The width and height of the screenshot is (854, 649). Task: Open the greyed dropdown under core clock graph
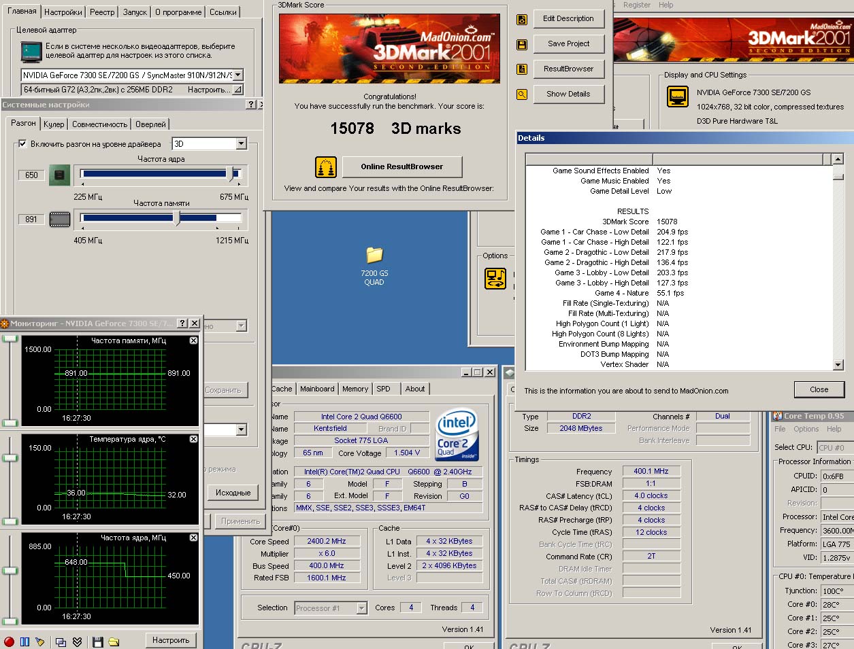click(241, 326)
